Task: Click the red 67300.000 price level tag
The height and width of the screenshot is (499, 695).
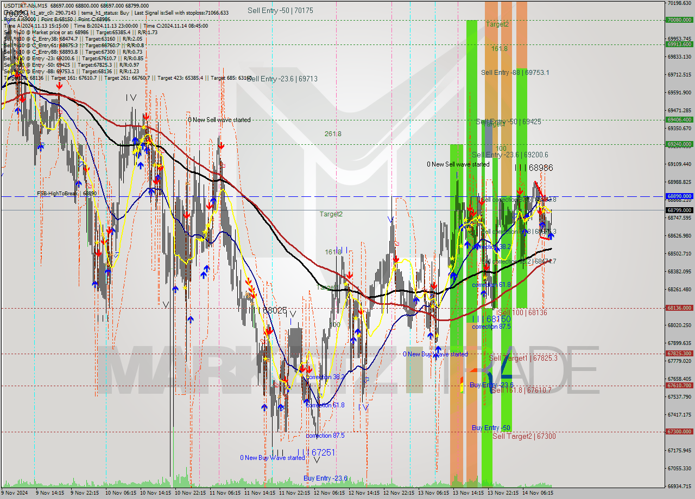Action: click(679, 431)
